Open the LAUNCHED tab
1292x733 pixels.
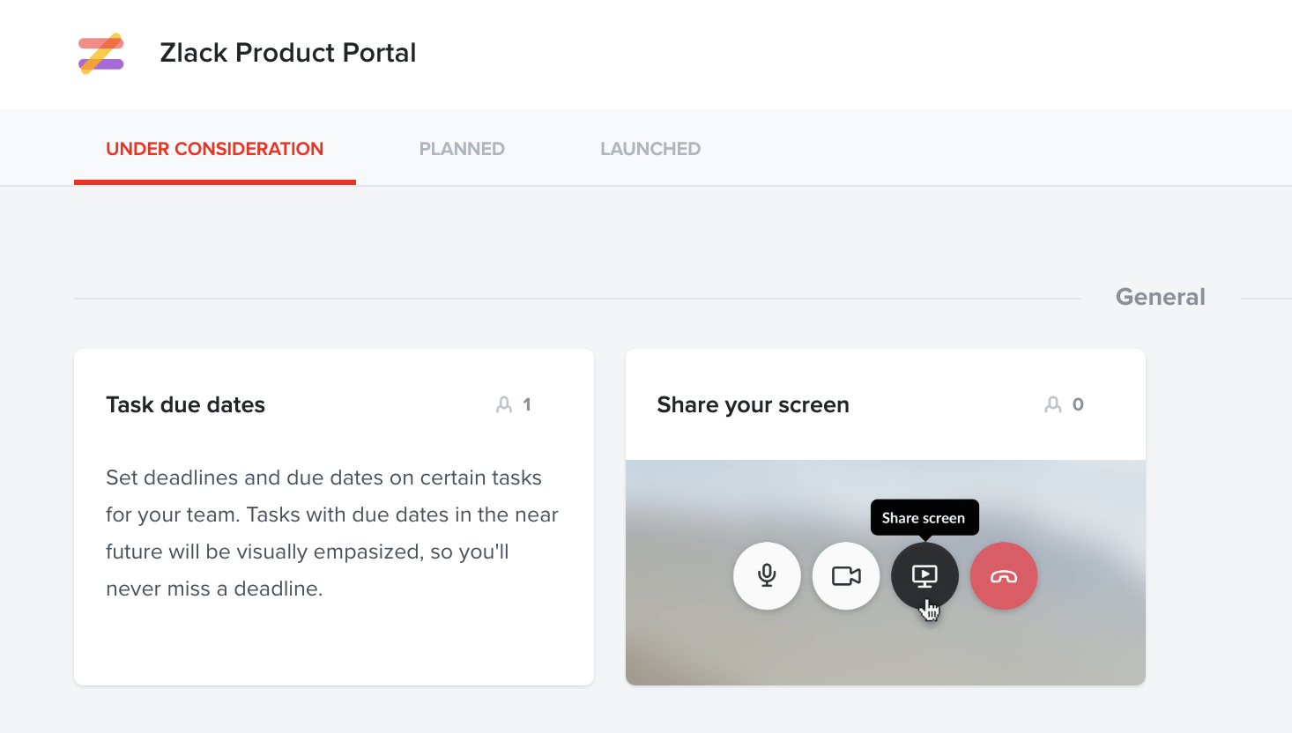(x=650, y=148)
